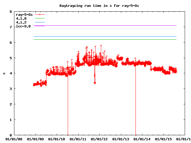Click the green horizontal 4.1.0 reference line
This screenshot has width=191, height=143.
[104, 39]
